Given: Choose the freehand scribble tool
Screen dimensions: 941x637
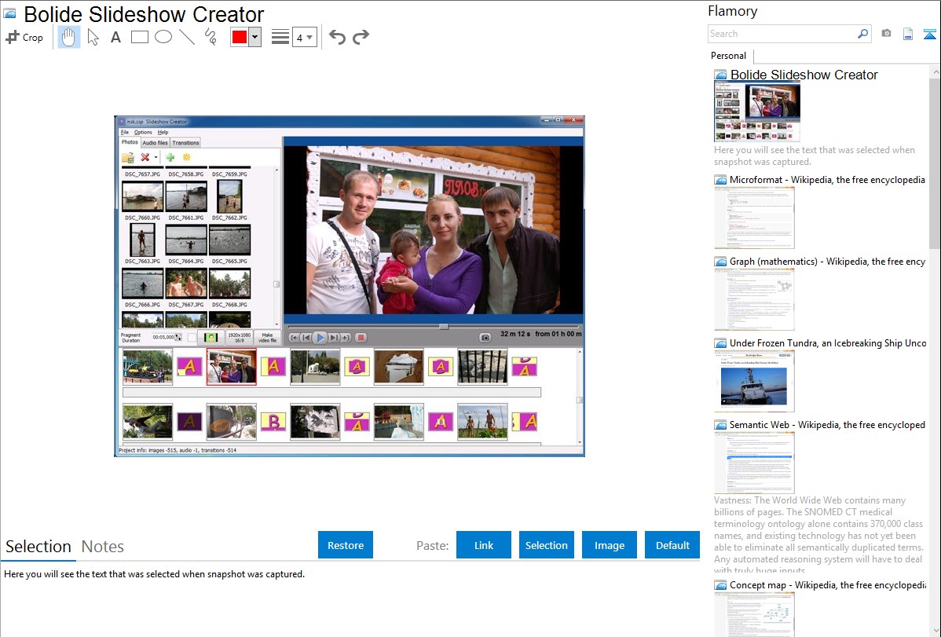Looking at the screenshot, I should [x=211, y=37].
